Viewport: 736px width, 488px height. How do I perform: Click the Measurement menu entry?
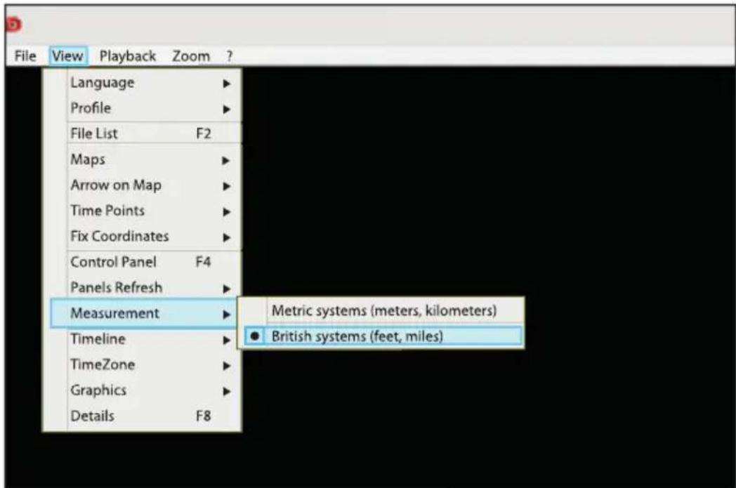pyautogui.click(x=144, y=313)
